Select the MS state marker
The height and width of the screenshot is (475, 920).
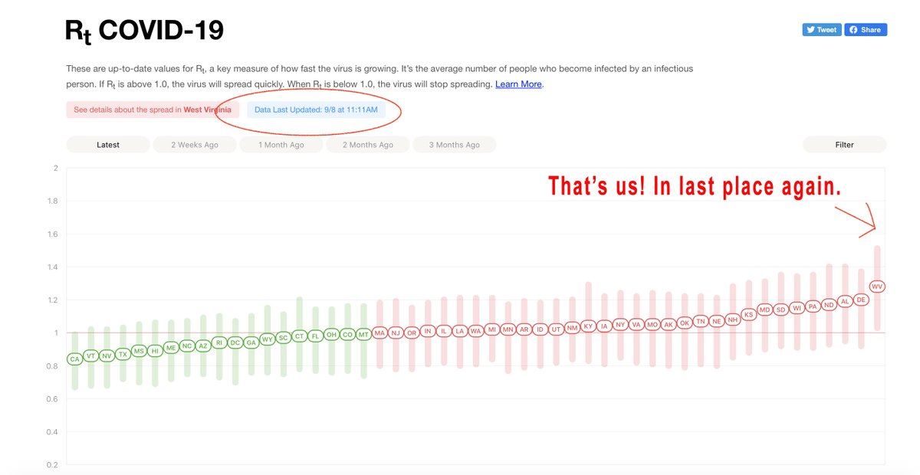point(139,351)
